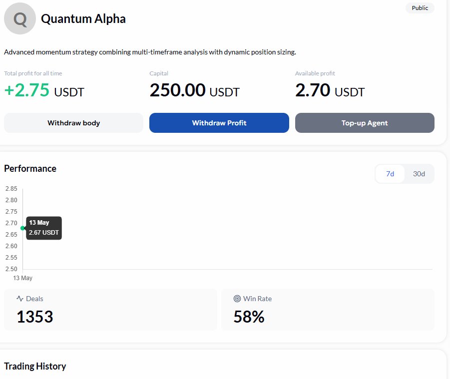Click the Withdraw body button

tap(73, 123)
